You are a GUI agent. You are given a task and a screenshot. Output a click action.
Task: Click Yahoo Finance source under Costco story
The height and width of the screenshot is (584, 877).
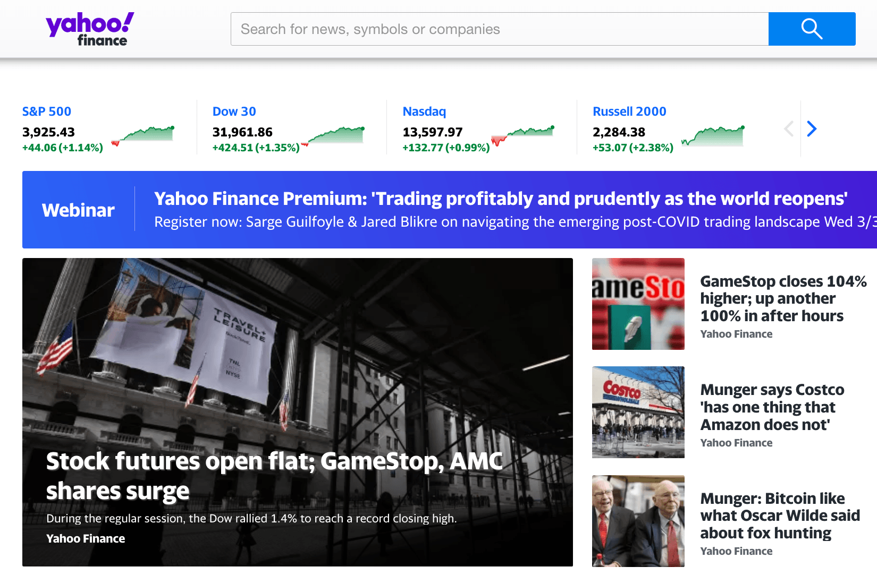[736, 443]
